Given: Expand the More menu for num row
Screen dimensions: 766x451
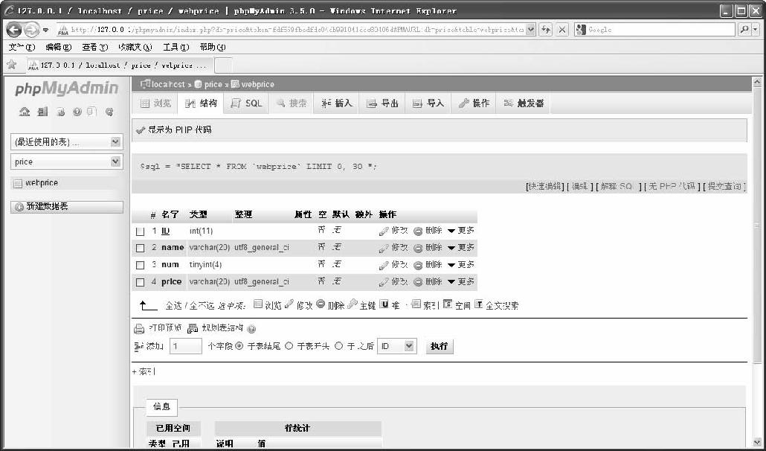Looking at the screenshot, I should tap(461, 265).
